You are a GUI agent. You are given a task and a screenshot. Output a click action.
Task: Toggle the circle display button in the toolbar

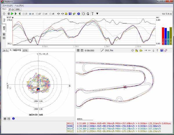[84, 14]
